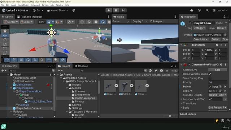Enable the Save During Play checkbox

[x=210, y=78]
